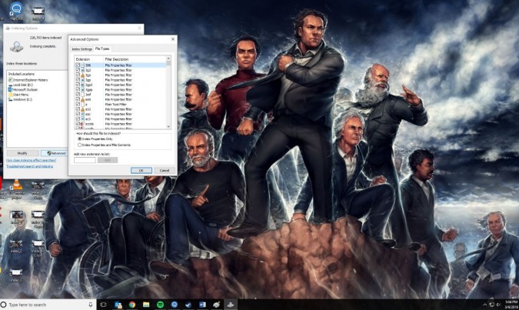Click the Add new extension field
This screenshot has height=310, width=519.
(85, 159)
